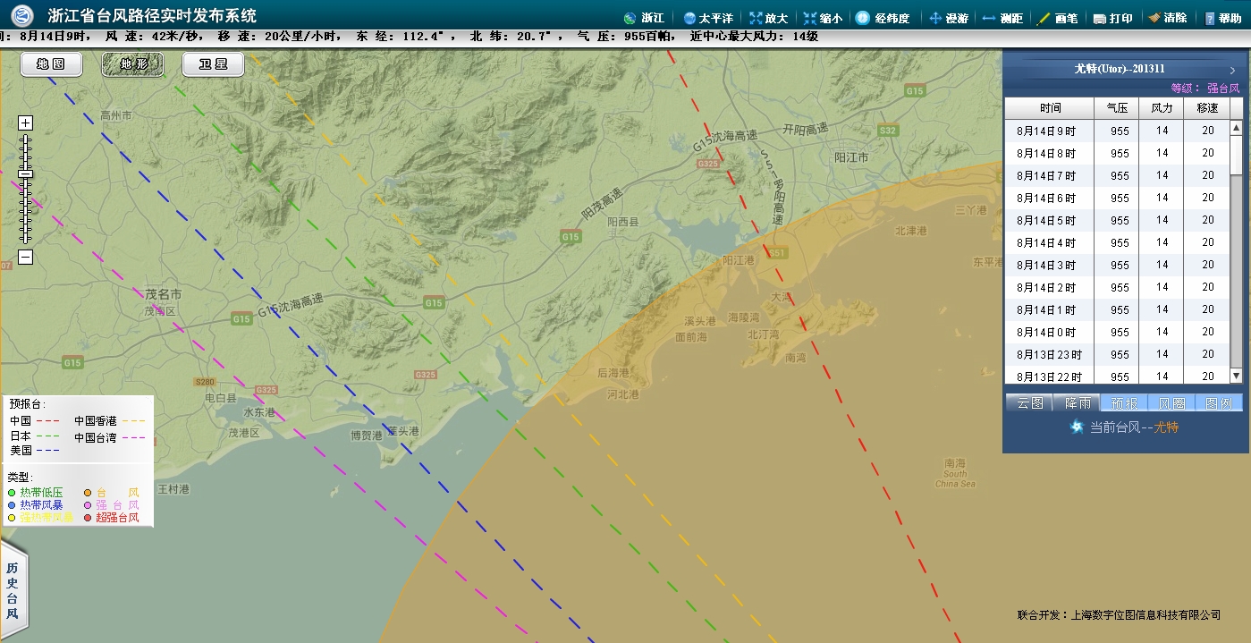Switch base layer to 地图 map
Screen dimensions: 1251x643
click(x=51, y=64)
